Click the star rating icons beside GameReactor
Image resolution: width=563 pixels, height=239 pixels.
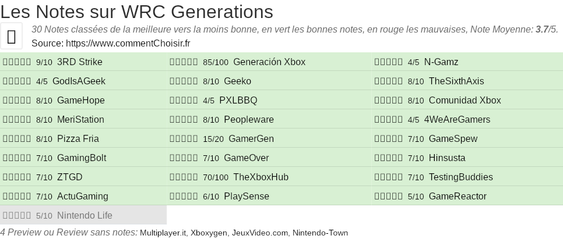(388, 197)
